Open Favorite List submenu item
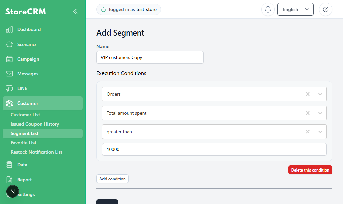This screenshot has height=204, width=343. coord(23,143)
